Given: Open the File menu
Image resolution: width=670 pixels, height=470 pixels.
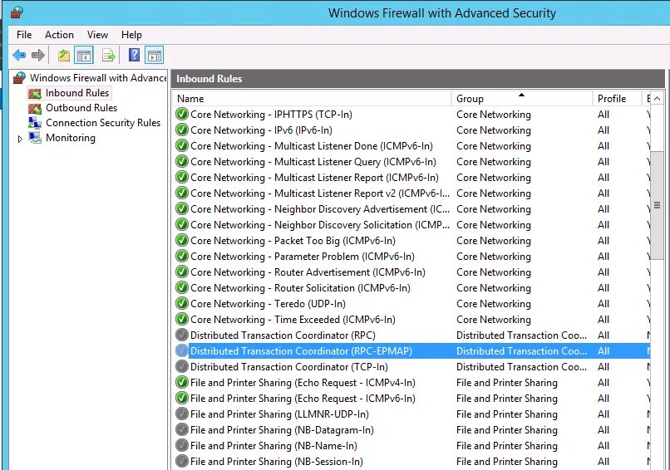Looking at the screenshot, I should (24, 35).
